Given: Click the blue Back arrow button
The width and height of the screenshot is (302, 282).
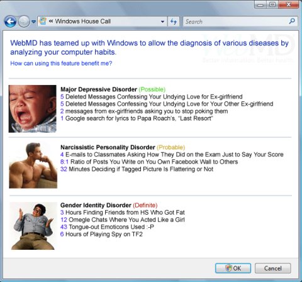Looking at the screenshot, I should tap(10, 21).
